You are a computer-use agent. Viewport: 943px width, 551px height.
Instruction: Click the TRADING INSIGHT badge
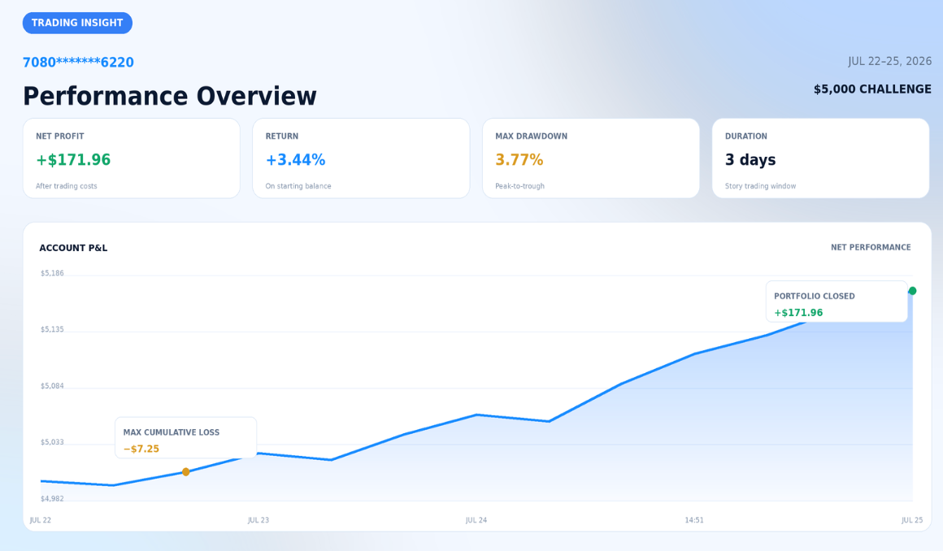click(x=77, y=23)
